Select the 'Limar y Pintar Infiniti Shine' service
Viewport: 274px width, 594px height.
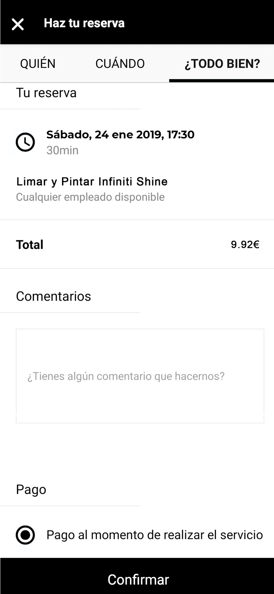tap(92, 182)
